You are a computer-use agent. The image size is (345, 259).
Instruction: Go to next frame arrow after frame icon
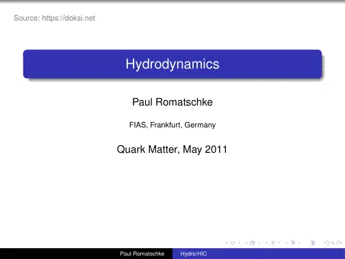pos(259,243)
